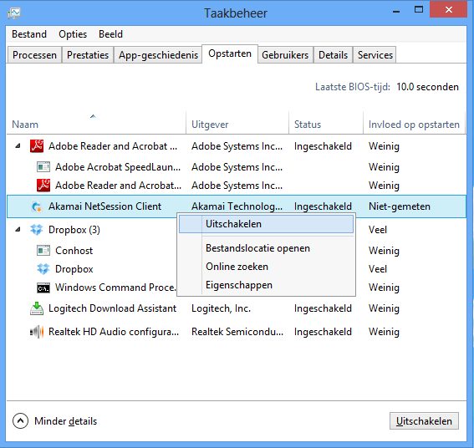
Task: Click the 10.0 seconden BIOS time value
Action: (x=427, y=87)
